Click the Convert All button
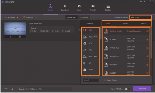Screen dimensions: 155x93 click(142, 89)
